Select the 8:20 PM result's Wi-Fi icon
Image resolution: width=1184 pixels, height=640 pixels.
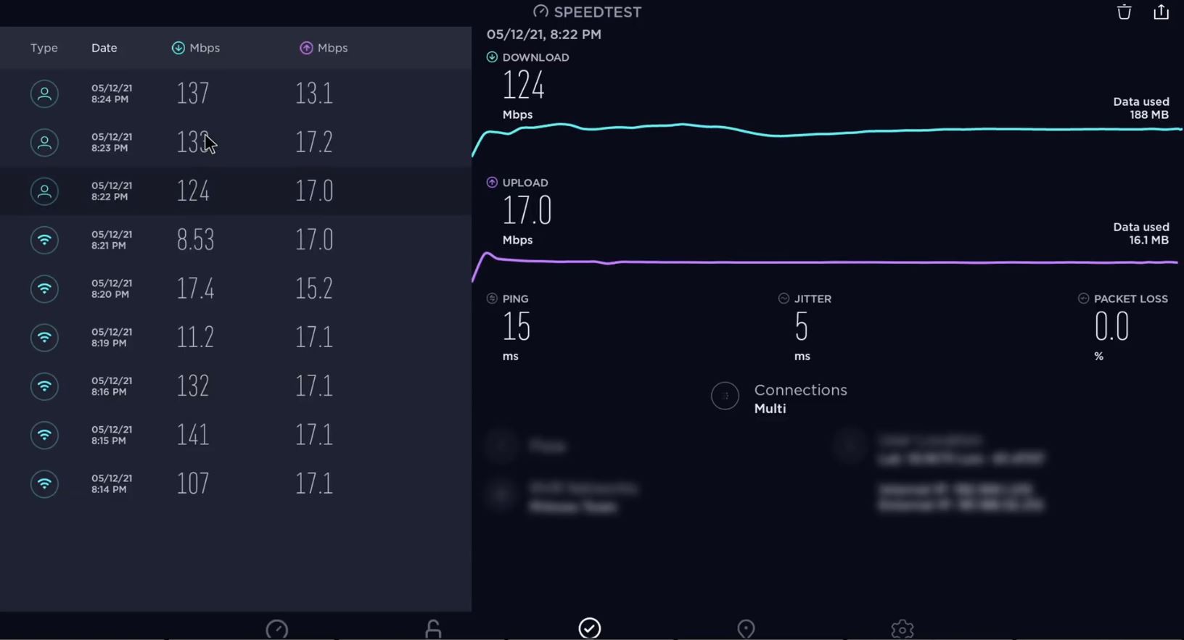(x=44, y=288)
